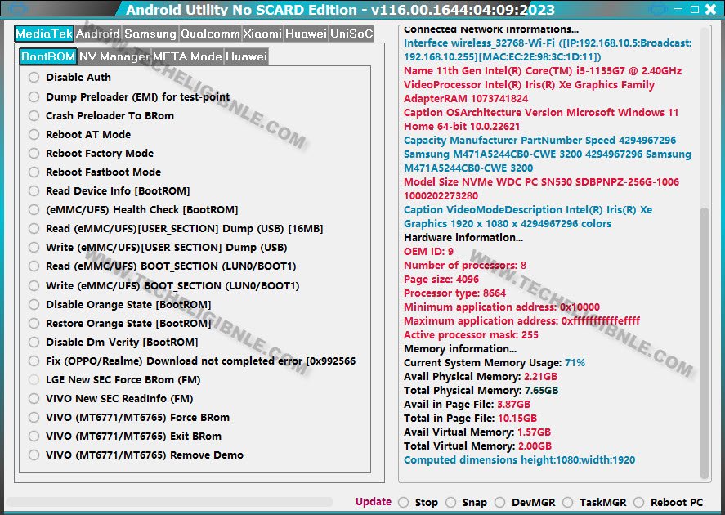Viewport: 725px width, 515px height.
Task: Select Dump Preloader (EMI) for test-point
Action: pyautogui.click(x=34, y=96)
